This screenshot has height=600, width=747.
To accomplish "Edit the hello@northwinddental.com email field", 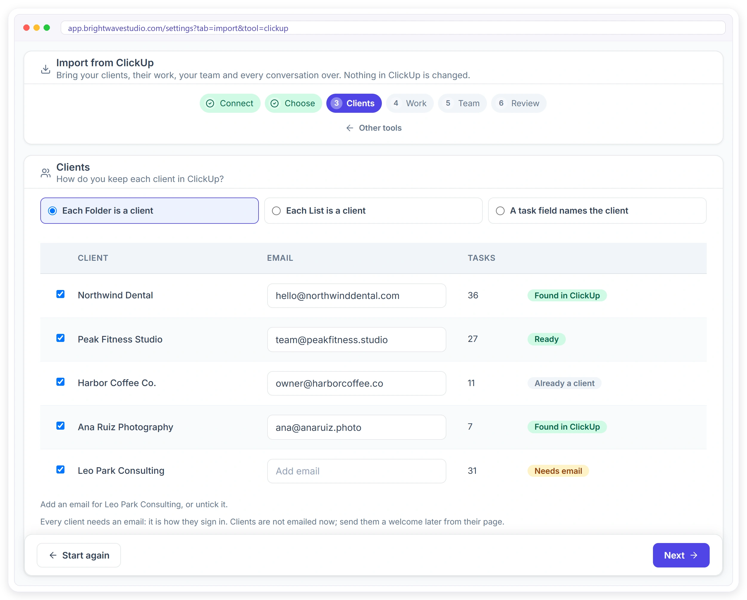I will click(x=356, y=296).
